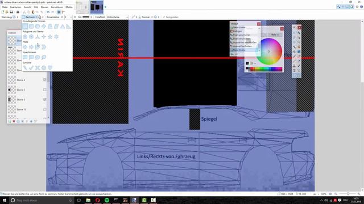The width and height of the screenshot is (364, 204).
Task: Click the Save icon in toolbar
Action: tap(11, 12)
